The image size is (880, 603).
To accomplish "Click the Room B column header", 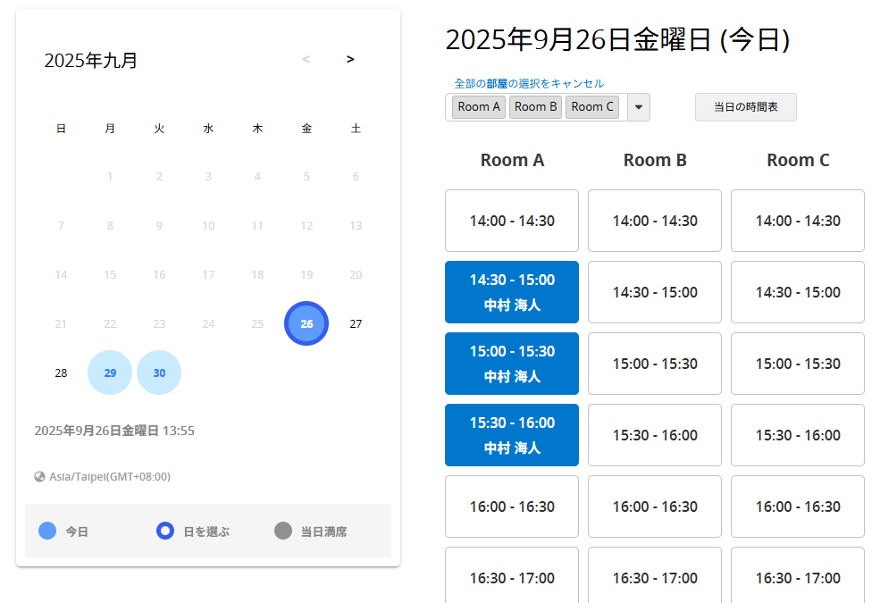I will 655,161.
